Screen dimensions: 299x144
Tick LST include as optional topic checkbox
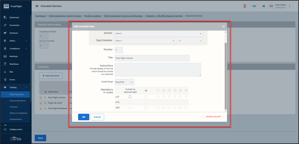coord(130,97)
